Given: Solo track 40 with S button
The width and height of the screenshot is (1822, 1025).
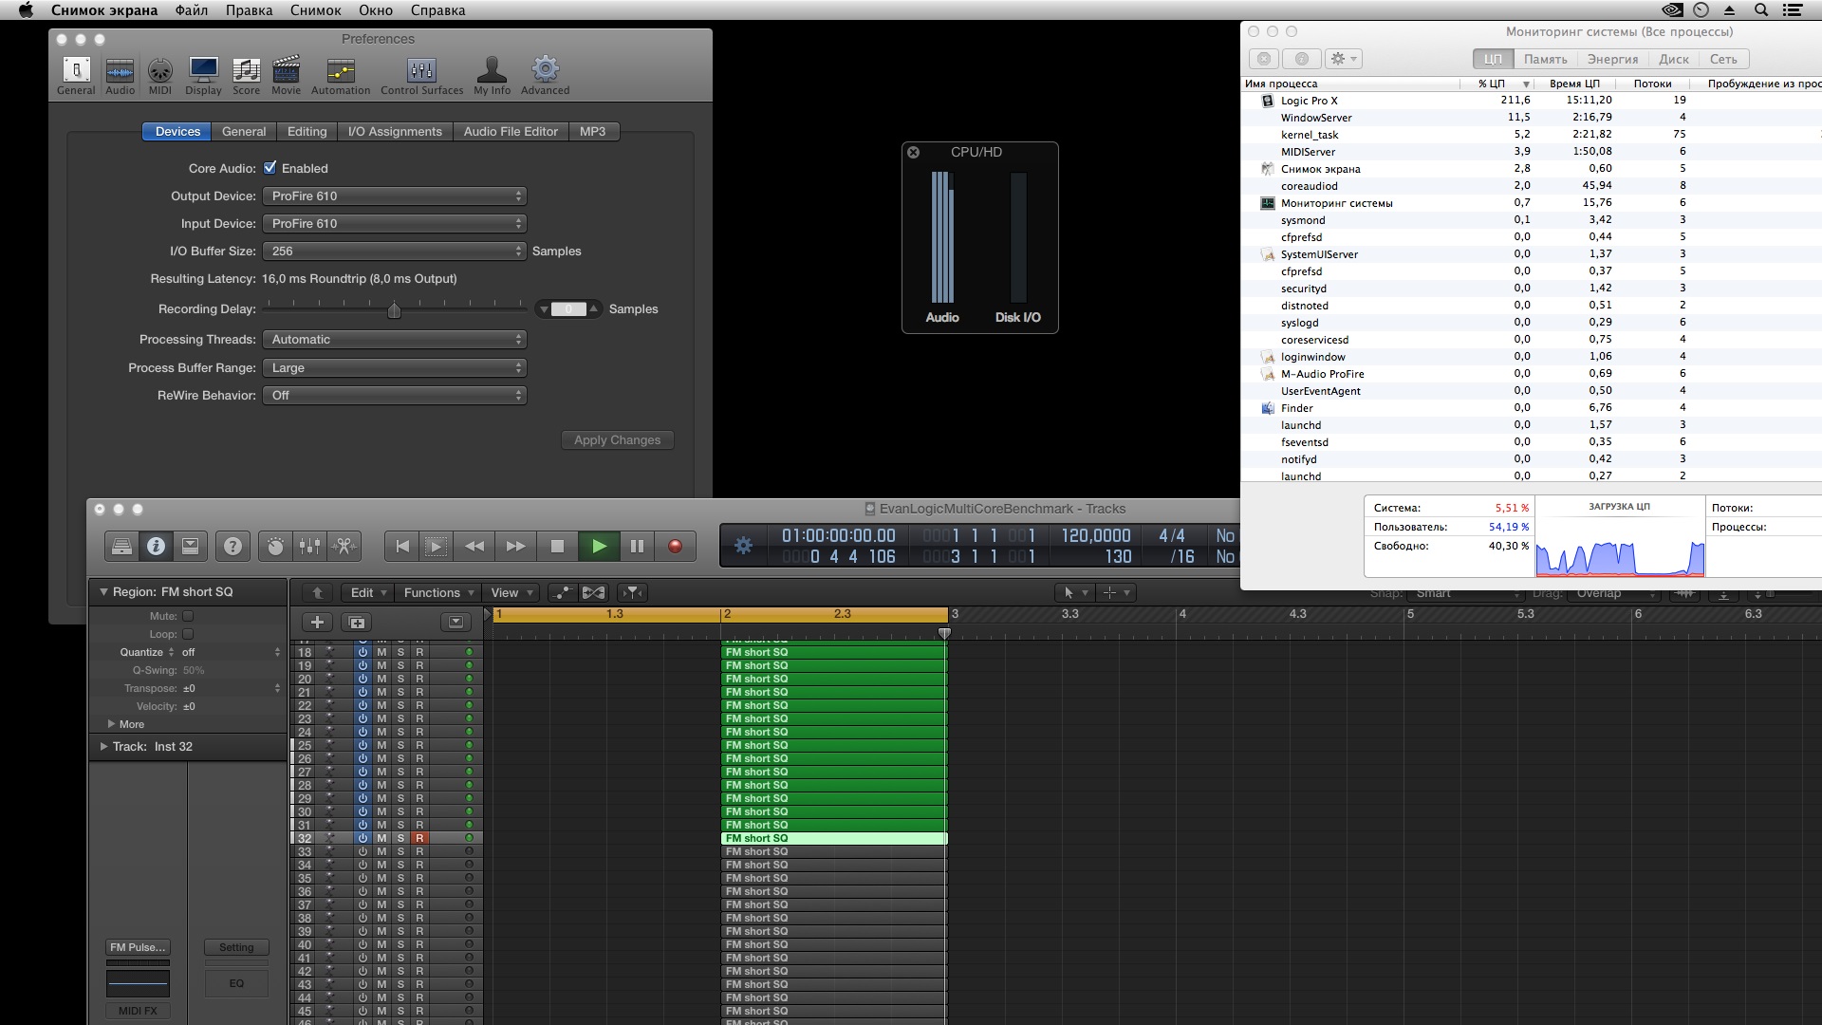Looking at the screenshot, I should (400, 944).
